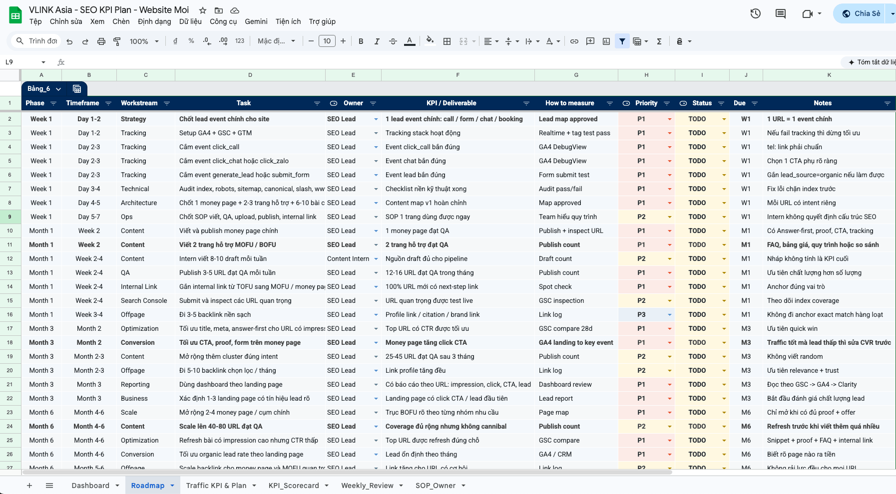Apply strikethrough formatting
Image resolution: width=896 pixels, height=494 pixels.
point(393,41)
